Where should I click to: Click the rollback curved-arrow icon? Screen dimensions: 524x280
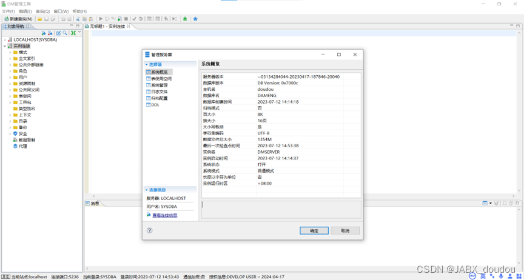[140, 19]
